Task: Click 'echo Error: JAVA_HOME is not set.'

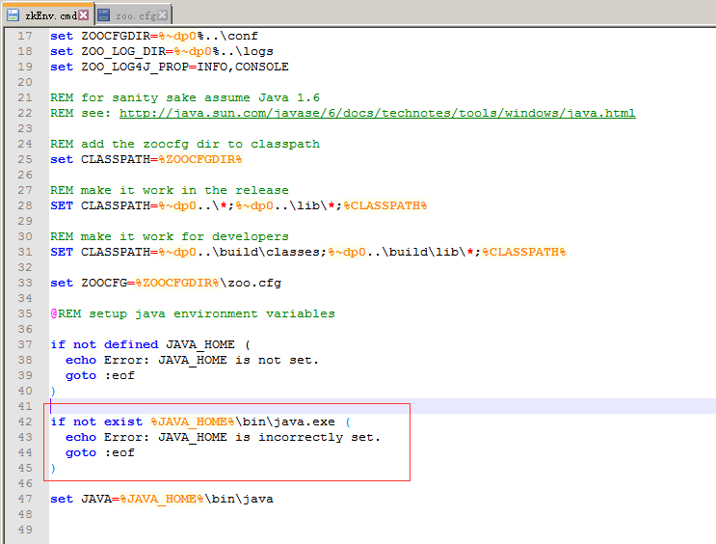Action: point(192,360)
